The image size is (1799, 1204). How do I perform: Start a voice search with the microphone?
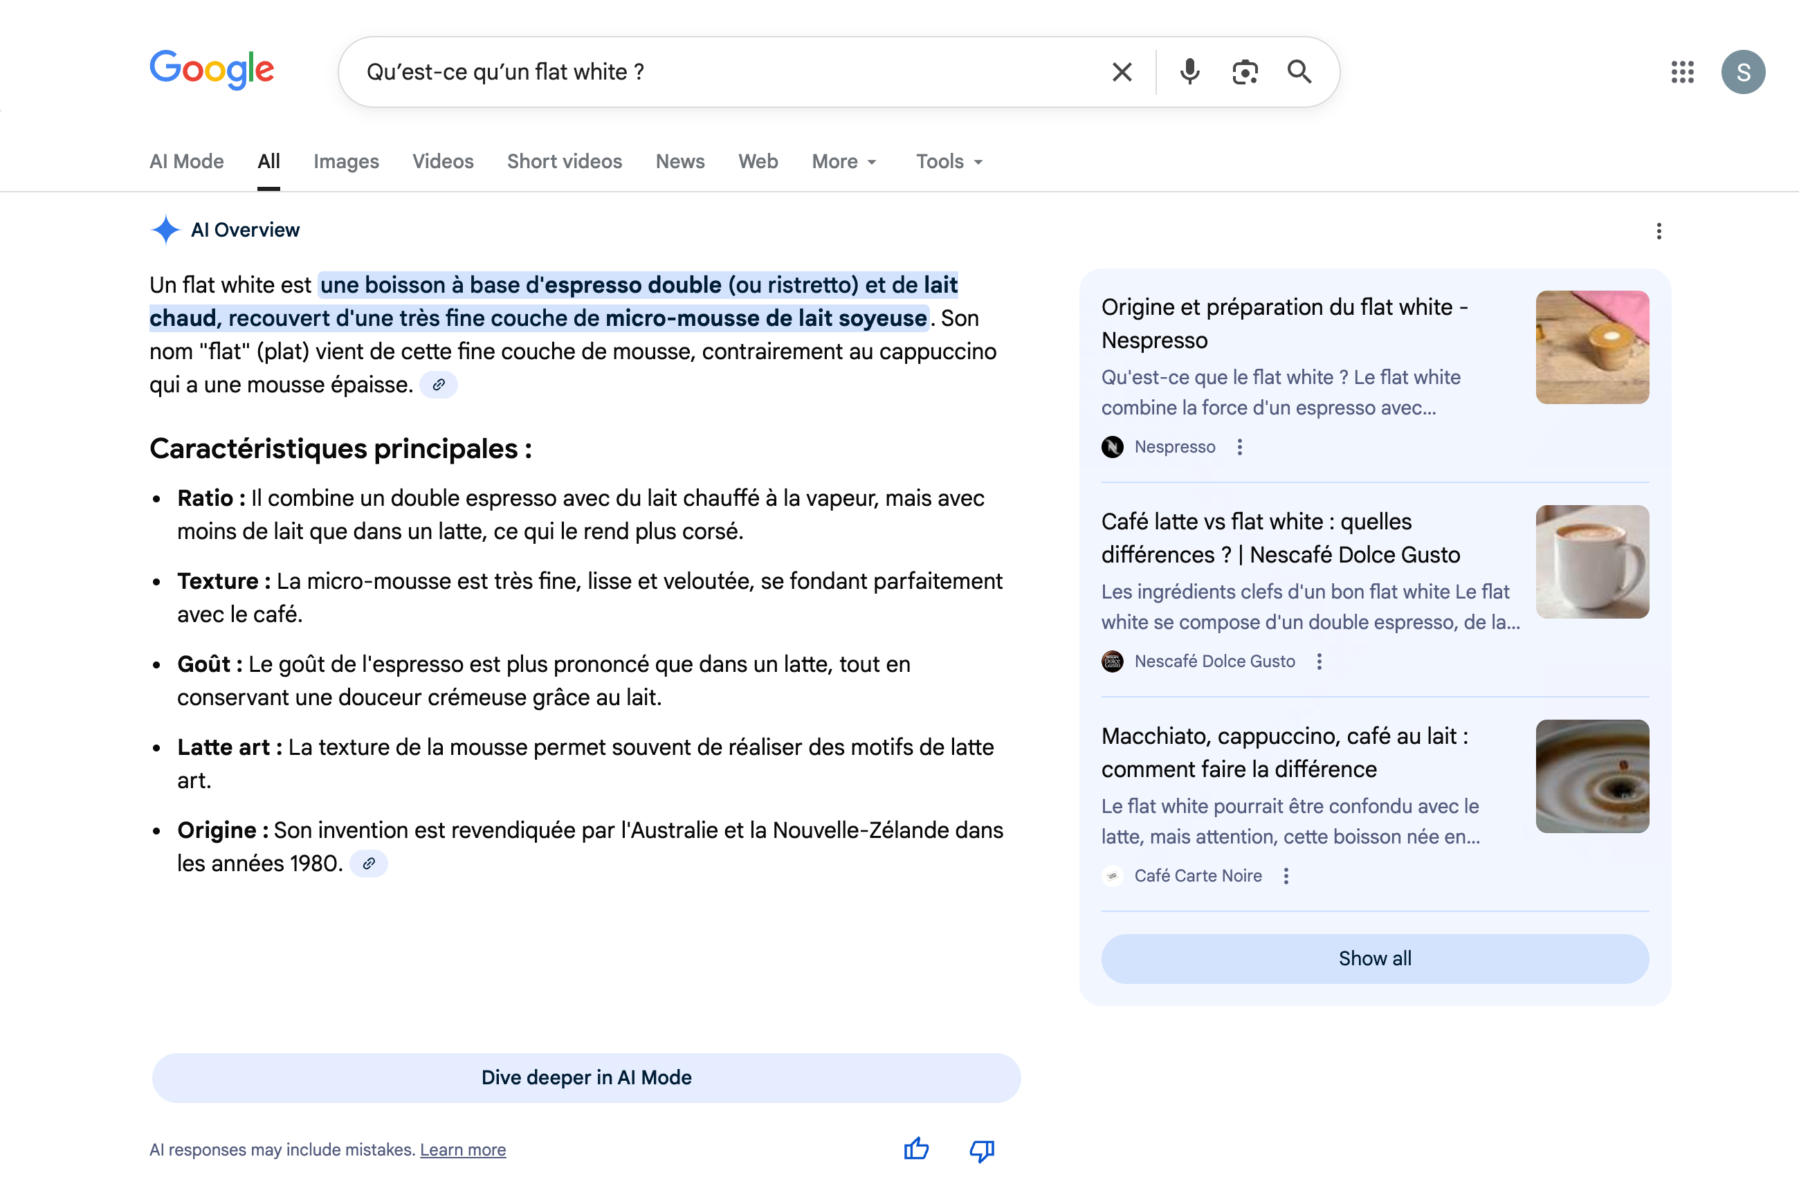pyautogui.click(x=1189, y=71)
